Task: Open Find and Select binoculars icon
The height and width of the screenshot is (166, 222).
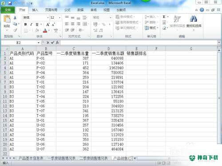Action: click(194, 19)
